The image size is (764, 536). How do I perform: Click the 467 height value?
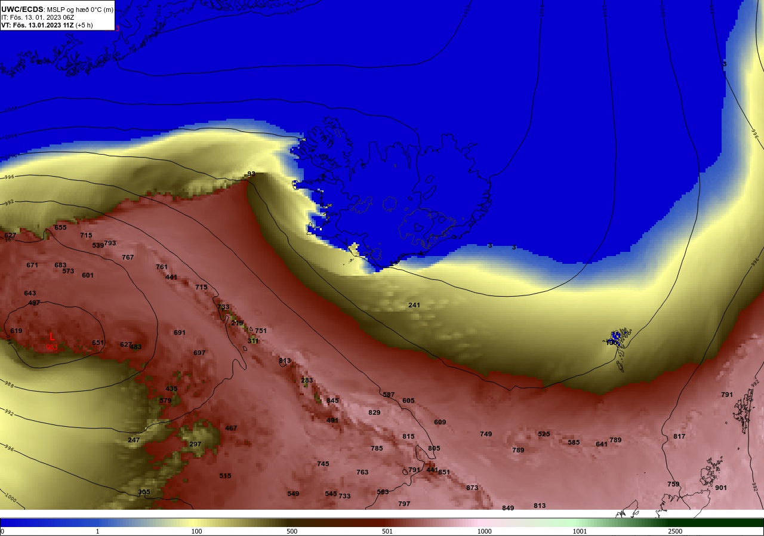click(231, 428)
